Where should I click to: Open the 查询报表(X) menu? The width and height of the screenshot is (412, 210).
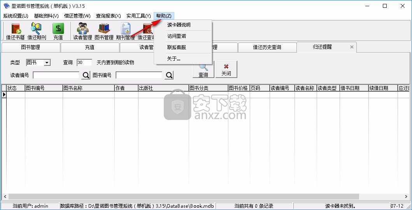(x=108, y=16)
